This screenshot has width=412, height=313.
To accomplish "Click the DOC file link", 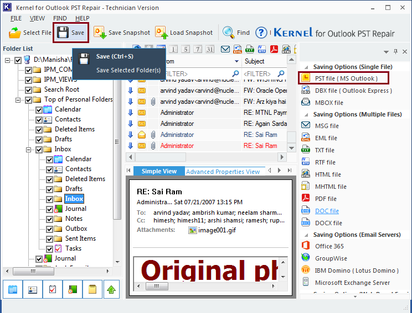I will click(x=327, y=211).
